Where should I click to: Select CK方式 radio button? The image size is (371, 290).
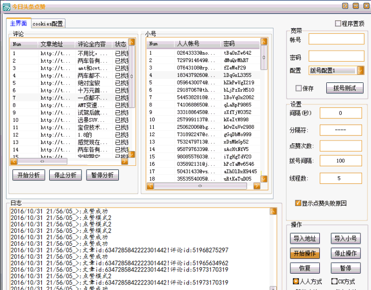(x=334, y=281)
